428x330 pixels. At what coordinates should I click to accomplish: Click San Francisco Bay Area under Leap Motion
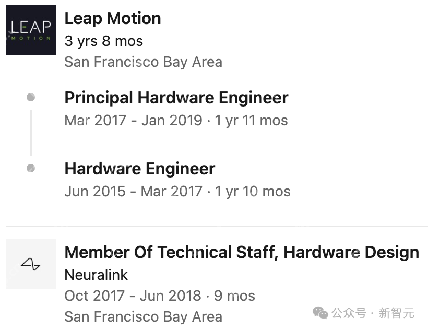(143, 62)
